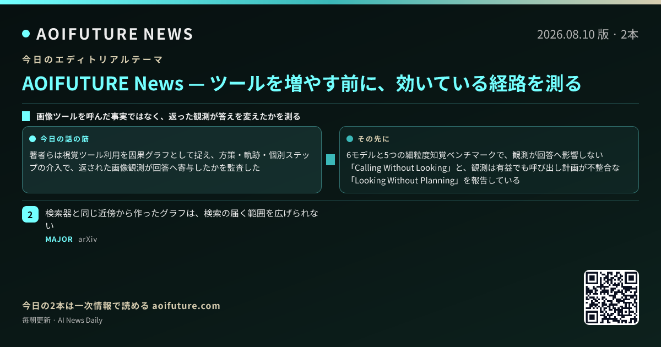The width and height of the screenshot is (661, 347).
Task: Click the number 2 article badge
Action: coord(30,215)
